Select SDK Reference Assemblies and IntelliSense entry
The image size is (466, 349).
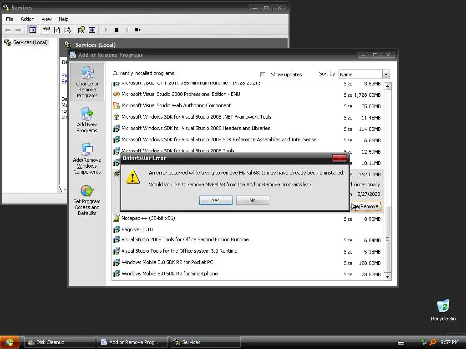[x=247, y=140]
